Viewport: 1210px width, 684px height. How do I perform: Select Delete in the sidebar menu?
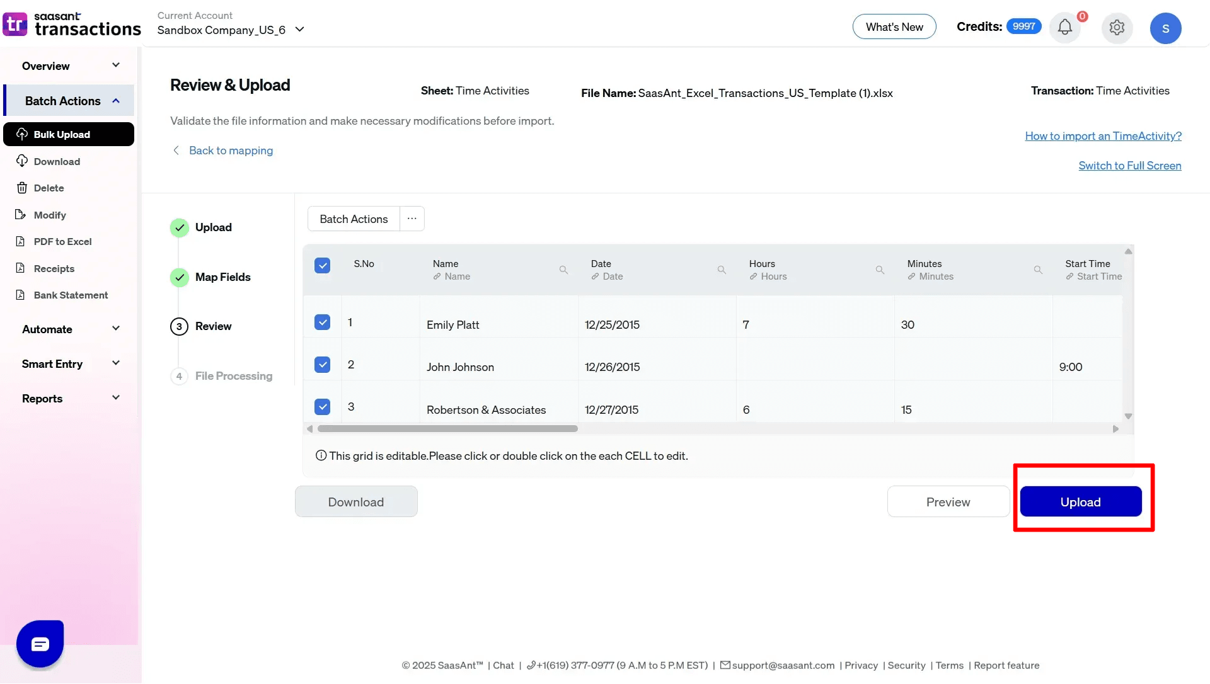coord(49,188)
